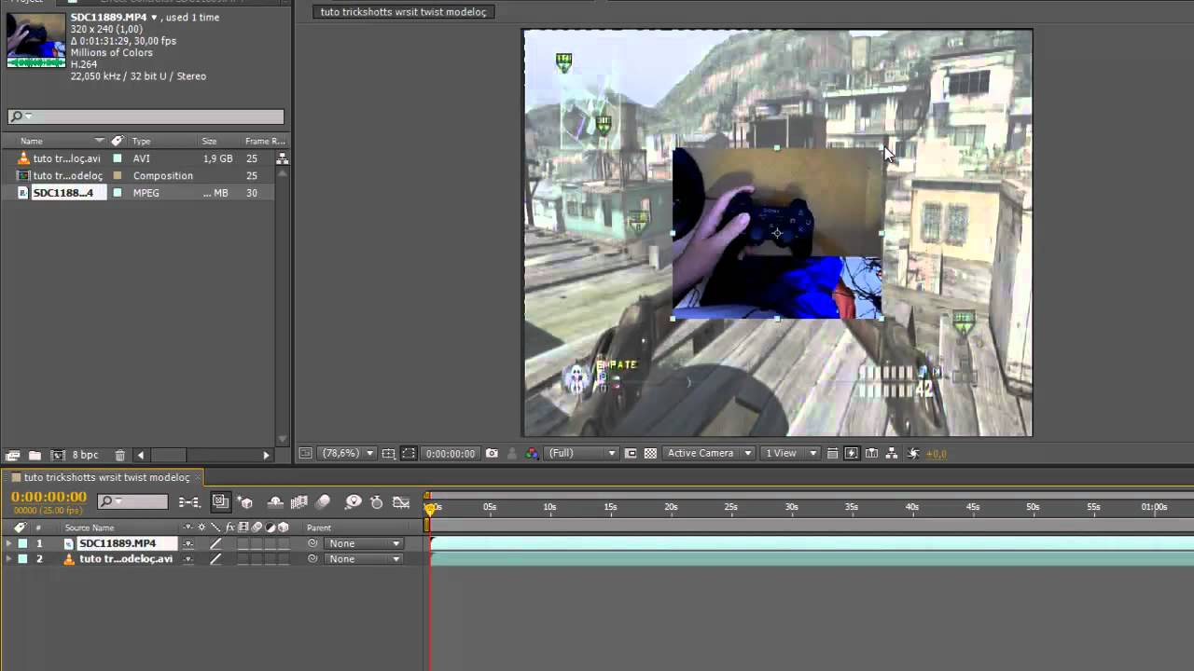This screenshot has height=671, width=1194.
Task: Click the footage thumbnail preview in Project panel
Action: 35,40
